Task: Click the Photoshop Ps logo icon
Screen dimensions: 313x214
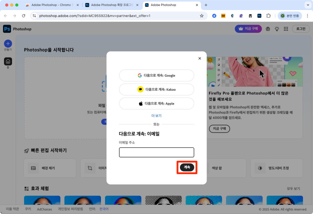Action: (x=7, y=29)
